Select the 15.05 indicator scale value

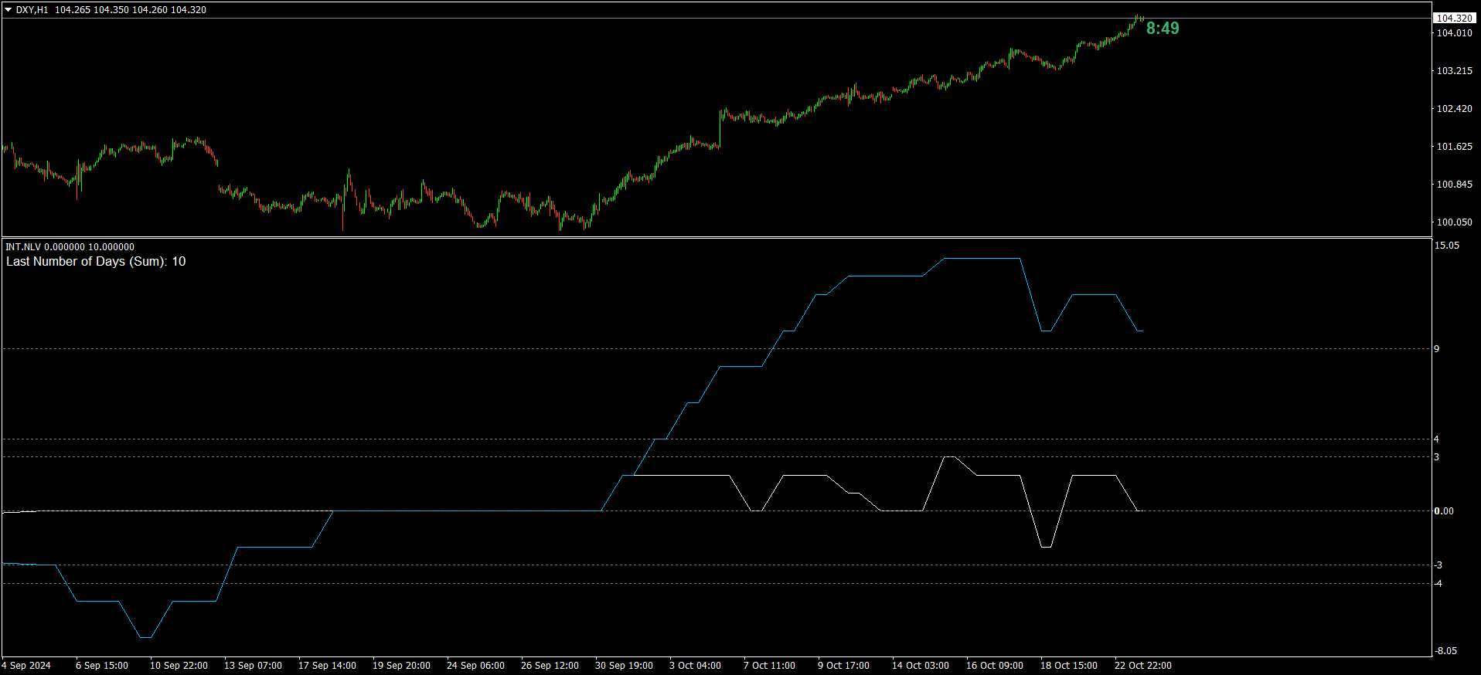[x=1447, y=246]
